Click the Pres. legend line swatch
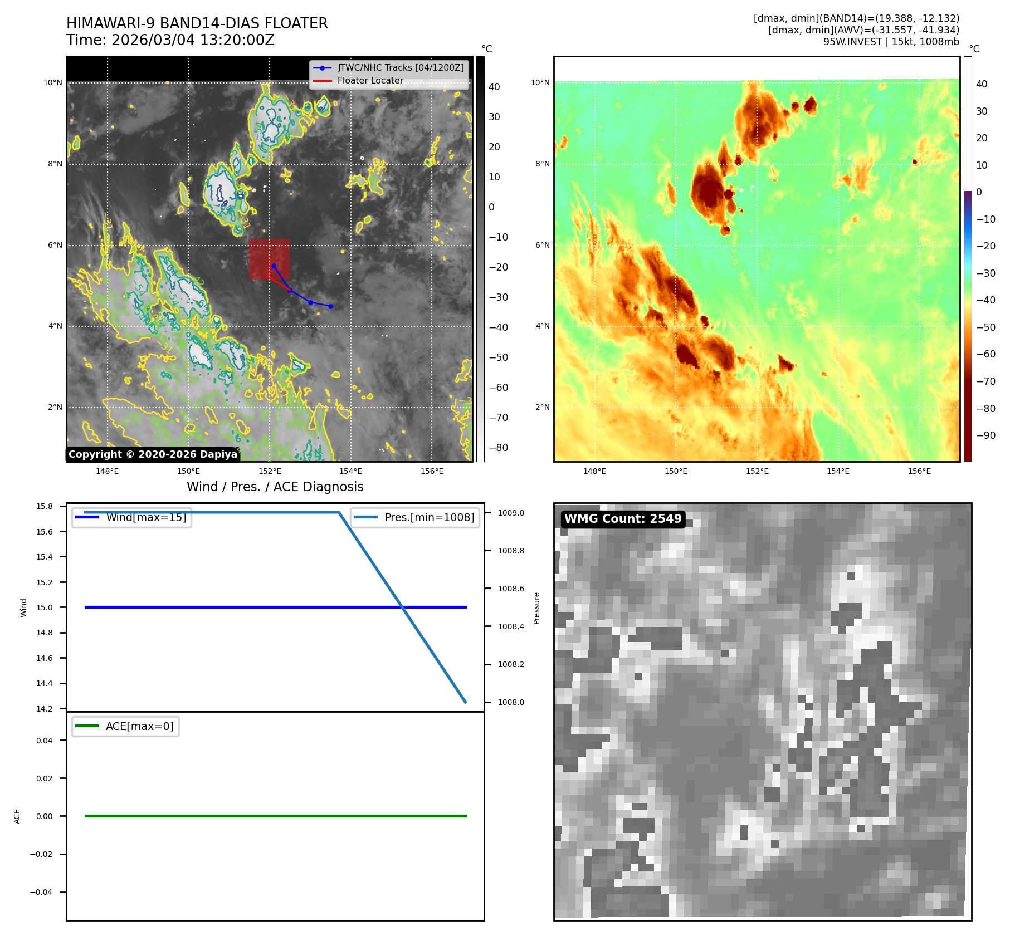Image resolution: width=1010 pixels, height=941 pixels. 365,517
